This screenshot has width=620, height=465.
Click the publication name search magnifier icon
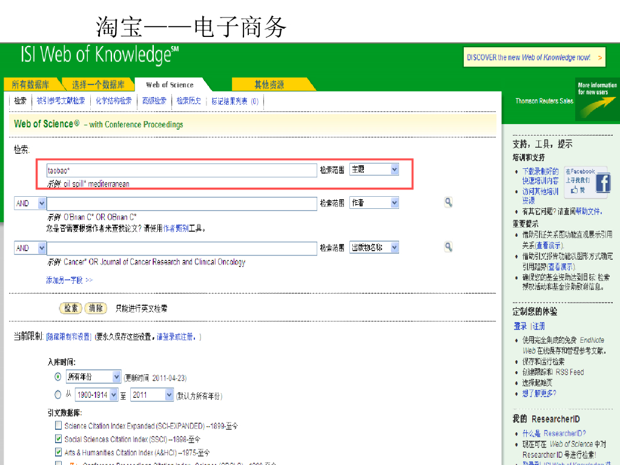449,247
